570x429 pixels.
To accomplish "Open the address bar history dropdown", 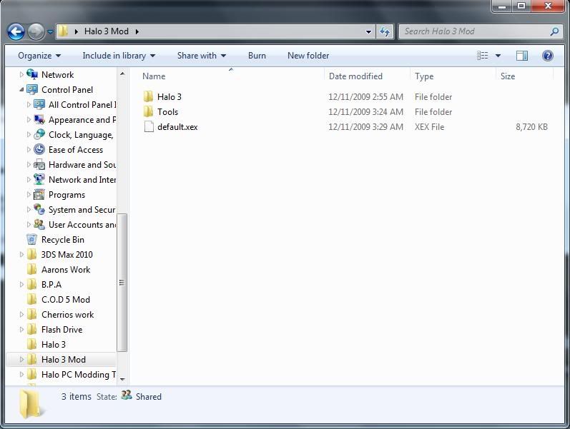I will click(x=368, y=31).
